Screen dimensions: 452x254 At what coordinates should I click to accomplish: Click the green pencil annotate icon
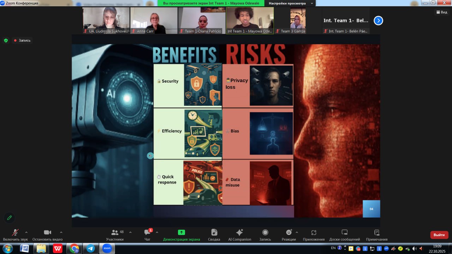(x=10, y=218)
